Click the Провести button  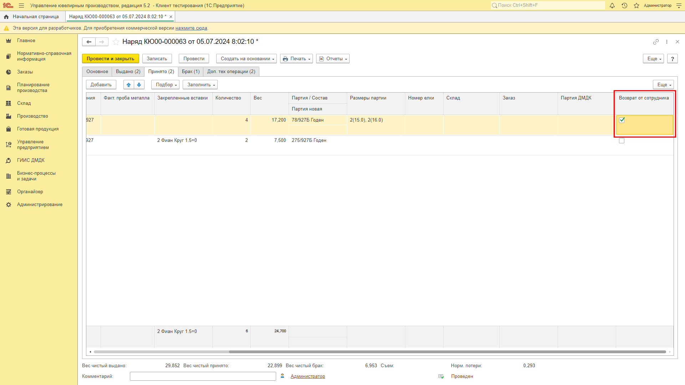click(194, 59)
